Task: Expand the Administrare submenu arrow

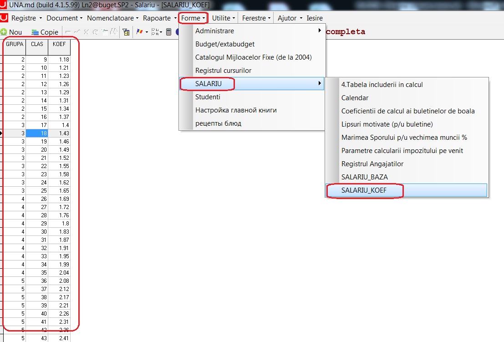Action: pyautogui.click(x=320, y=30)
